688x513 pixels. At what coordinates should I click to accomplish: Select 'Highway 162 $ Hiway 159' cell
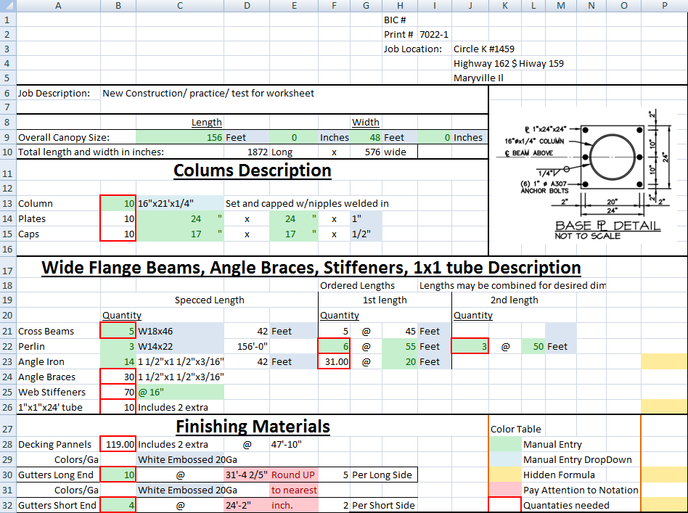(509, 63)
